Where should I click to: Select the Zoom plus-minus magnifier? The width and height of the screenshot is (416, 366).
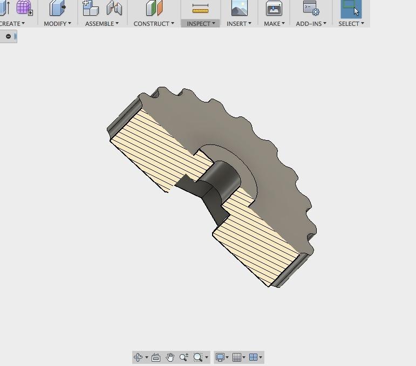point(184,357)
